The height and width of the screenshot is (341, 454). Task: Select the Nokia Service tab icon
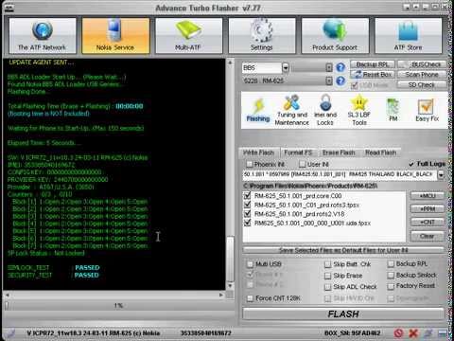coord(115,35)
